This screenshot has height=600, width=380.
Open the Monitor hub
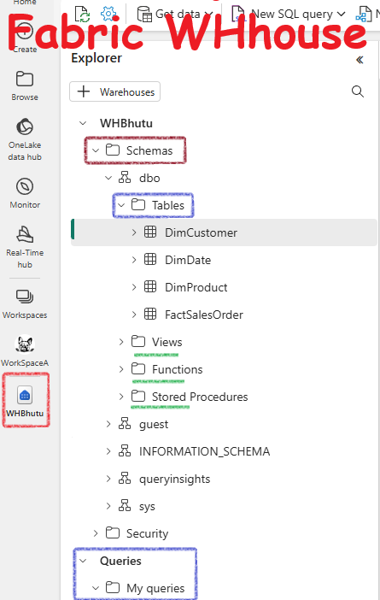(x=25, y=193)
